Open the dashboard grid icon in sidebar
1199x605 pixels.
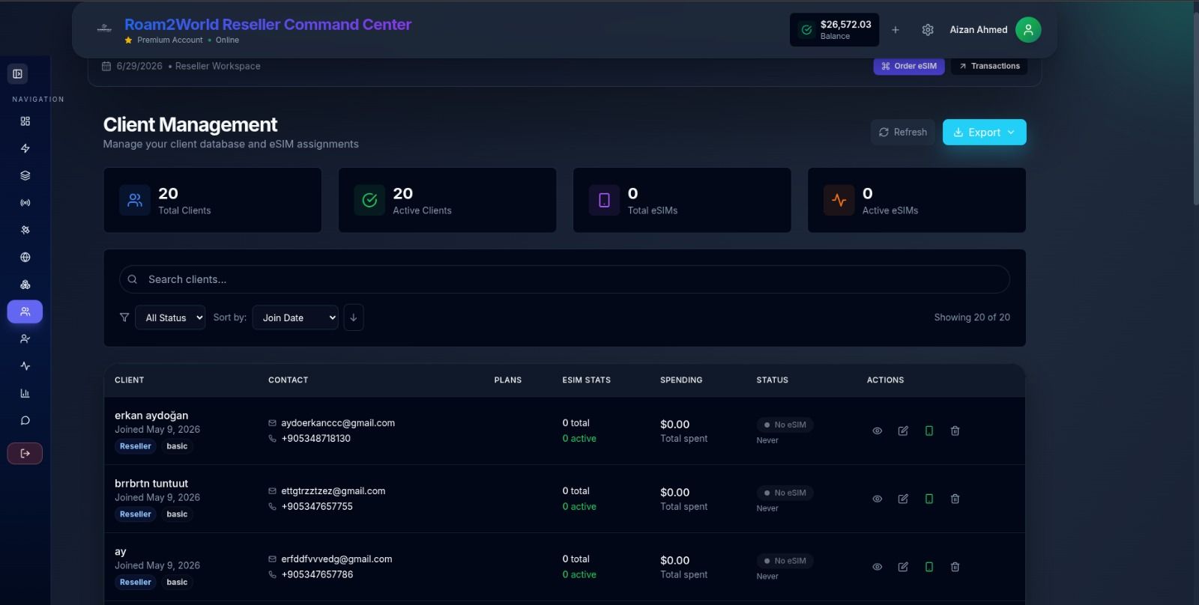25,121
